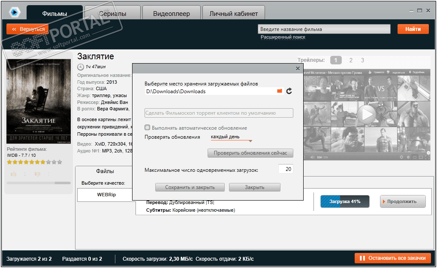Click the 'Загружается 2 из 2' status text
The width and height of the screenshot is (437, 268).
(29, 259)
